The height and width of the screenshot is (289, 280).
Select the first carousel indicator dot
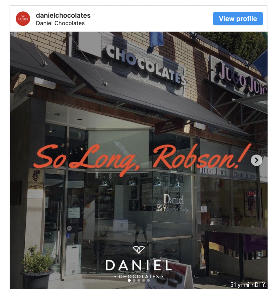click(129, 280)
